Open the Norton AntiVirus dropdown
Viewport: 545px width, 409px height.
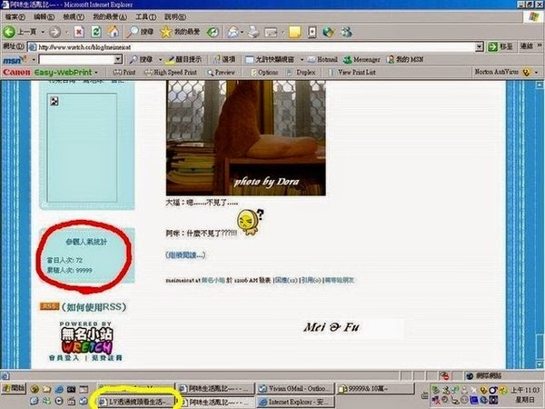tap(536, 73)
